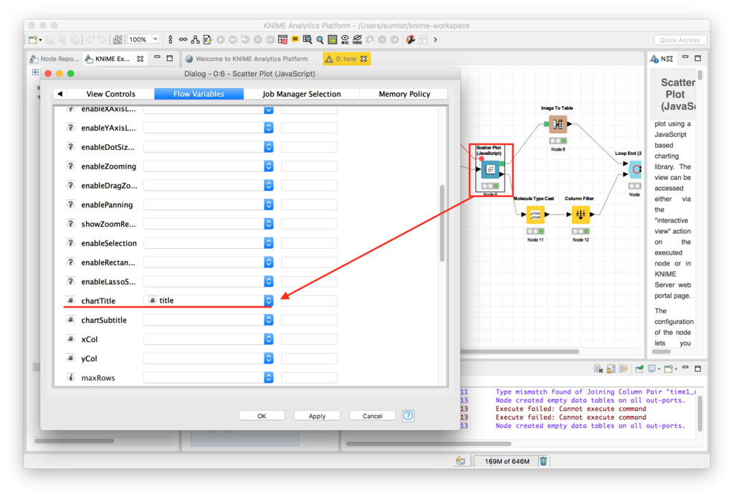Maximize the console panel

tap(698, 368)
